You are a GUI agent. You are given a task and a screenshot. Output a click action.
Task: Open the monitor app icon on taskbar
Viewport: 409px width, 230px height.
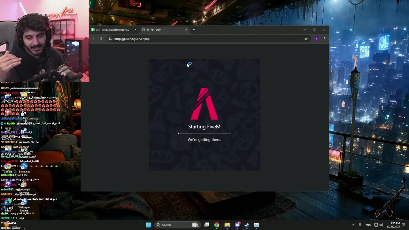[257, 225]
